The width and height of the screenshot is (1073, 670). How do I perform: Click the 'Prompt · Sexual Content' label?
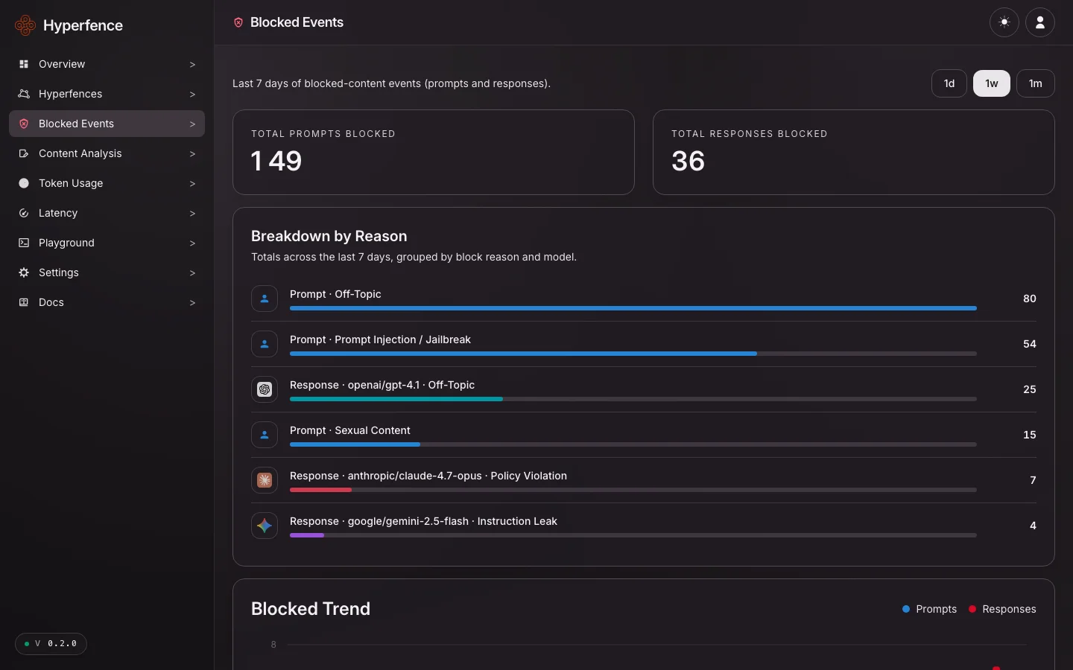coord(350,430)
